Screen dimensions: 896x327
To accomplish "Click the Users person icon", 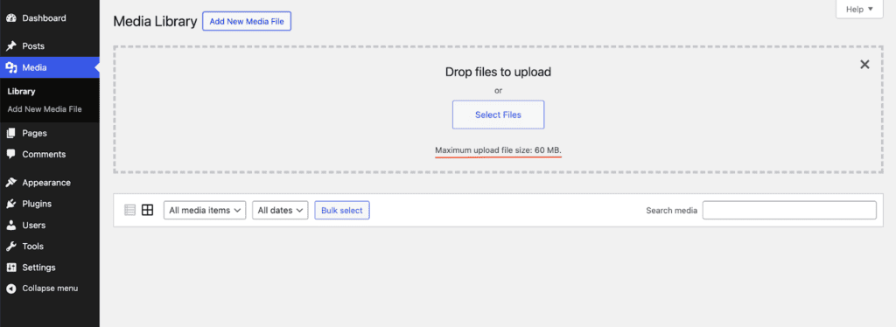I will 10,225.
